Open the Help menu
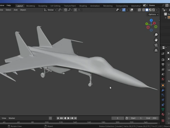 tap(8, 5)
